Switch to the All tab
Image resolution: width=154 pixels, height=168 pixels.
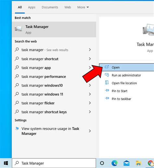20,7
